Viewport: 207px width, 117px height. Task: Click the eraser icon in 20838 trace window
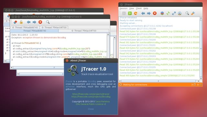[x=15, y=22]
